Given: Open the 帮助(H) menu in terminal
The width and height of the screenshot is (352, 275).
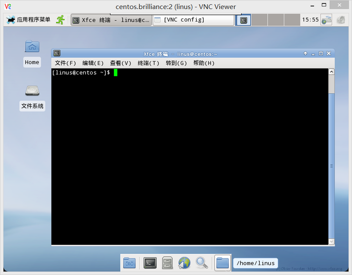Looking at the screenshot, I should [x=204, y=63].
